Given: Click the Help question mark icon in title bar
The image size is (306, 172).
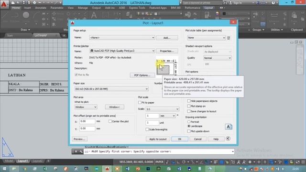Looking at the screenshot, I should click(273, 3).
